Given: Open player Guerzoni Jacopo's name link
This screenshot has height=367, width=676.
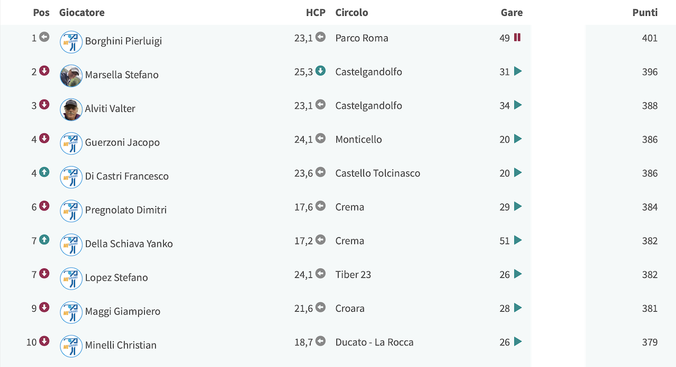Looking at the screenshot, I should (x=123, y=142).
